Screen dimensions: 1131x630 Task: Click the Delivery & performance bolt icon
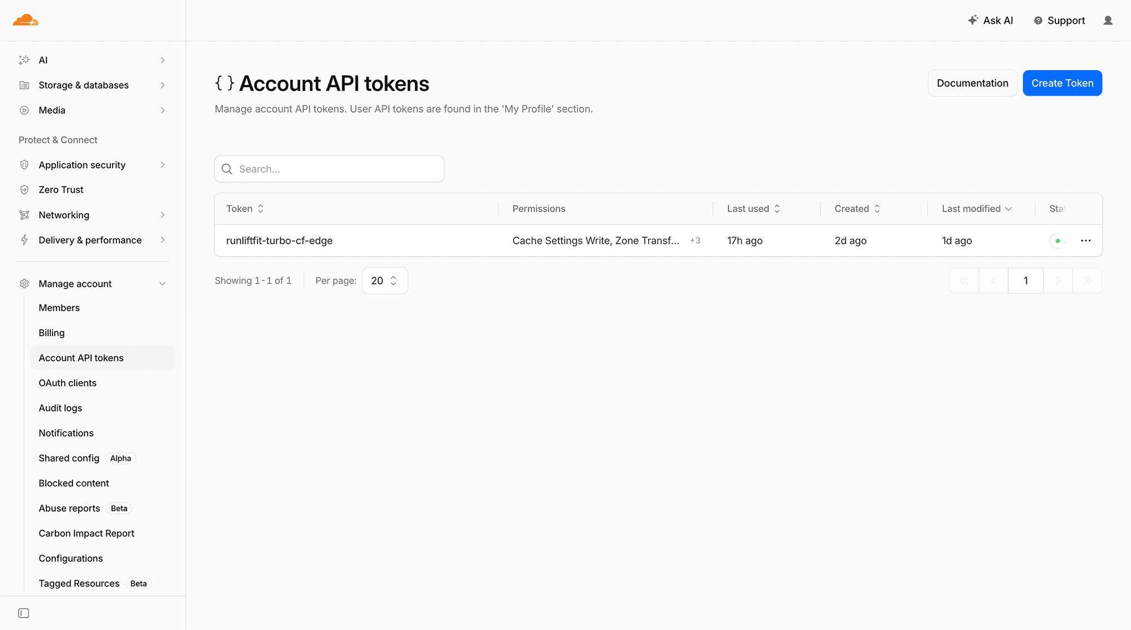24,240
